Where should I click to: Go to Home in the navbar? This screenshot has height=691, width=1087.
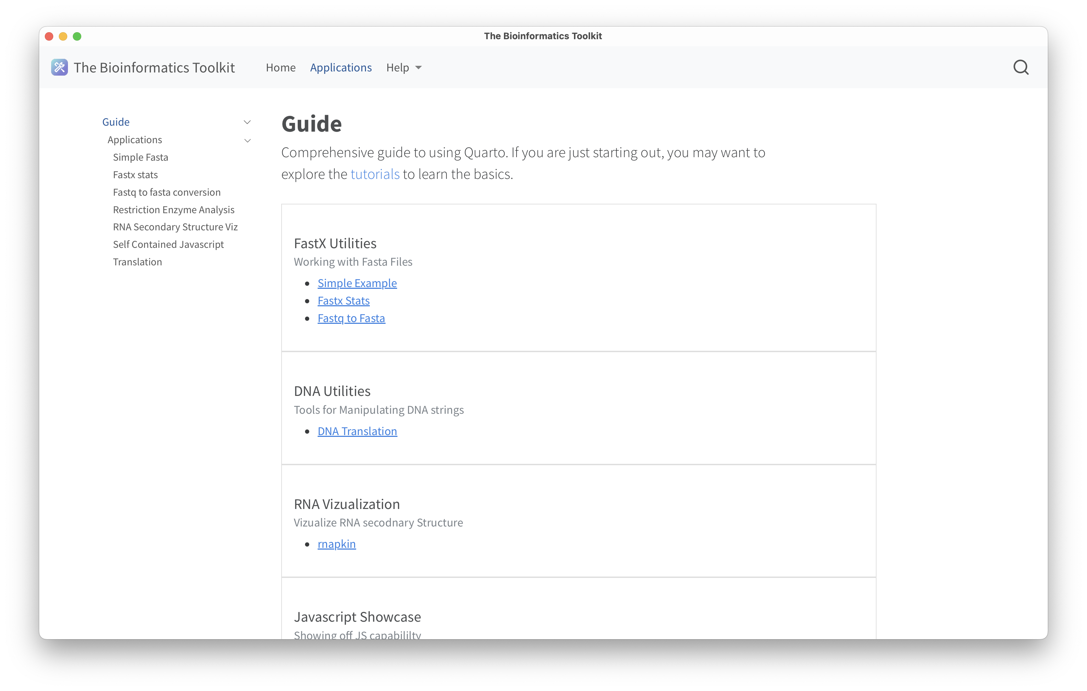tap(280, 68)
